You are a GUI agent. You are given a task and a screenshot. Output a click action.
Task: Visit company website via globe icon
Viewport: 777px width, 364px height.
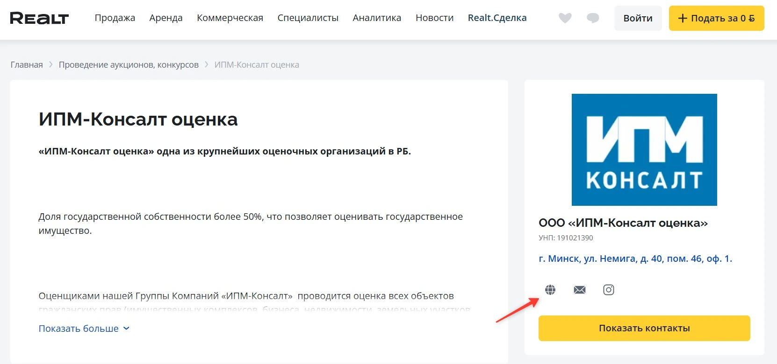pos(550,290)
